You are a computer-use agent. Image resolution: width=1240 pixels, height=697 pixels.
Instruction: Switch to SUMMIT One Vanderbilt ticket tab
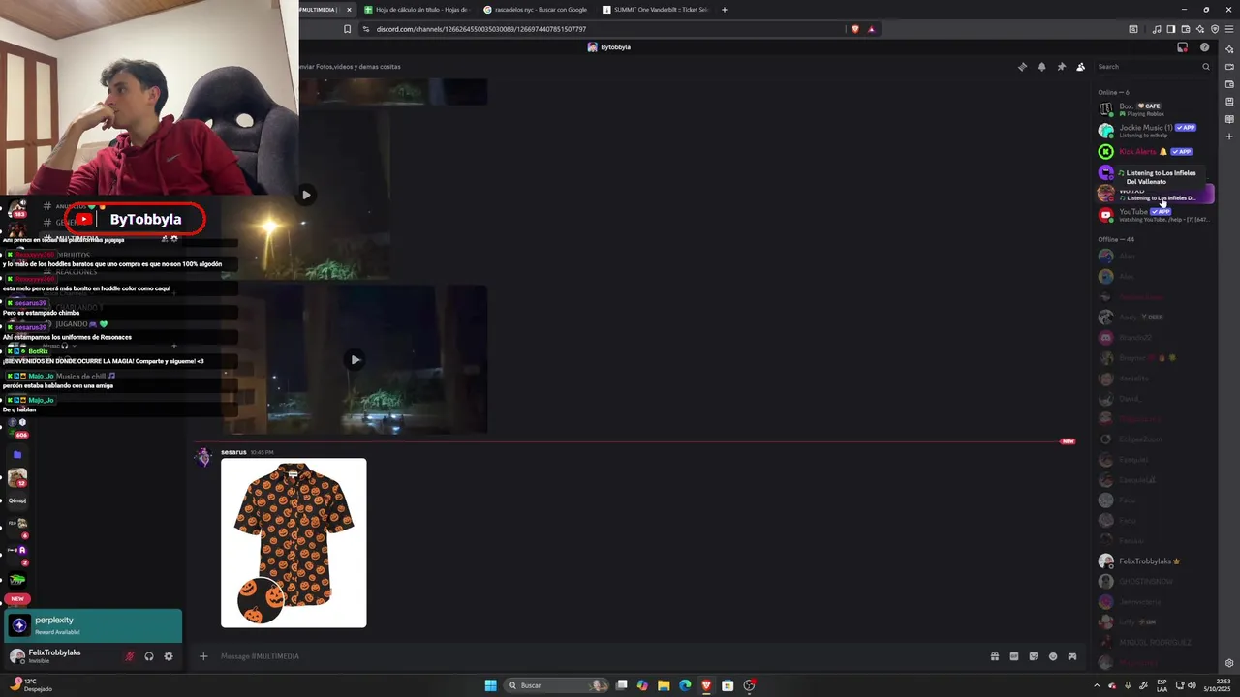point(657,10)
